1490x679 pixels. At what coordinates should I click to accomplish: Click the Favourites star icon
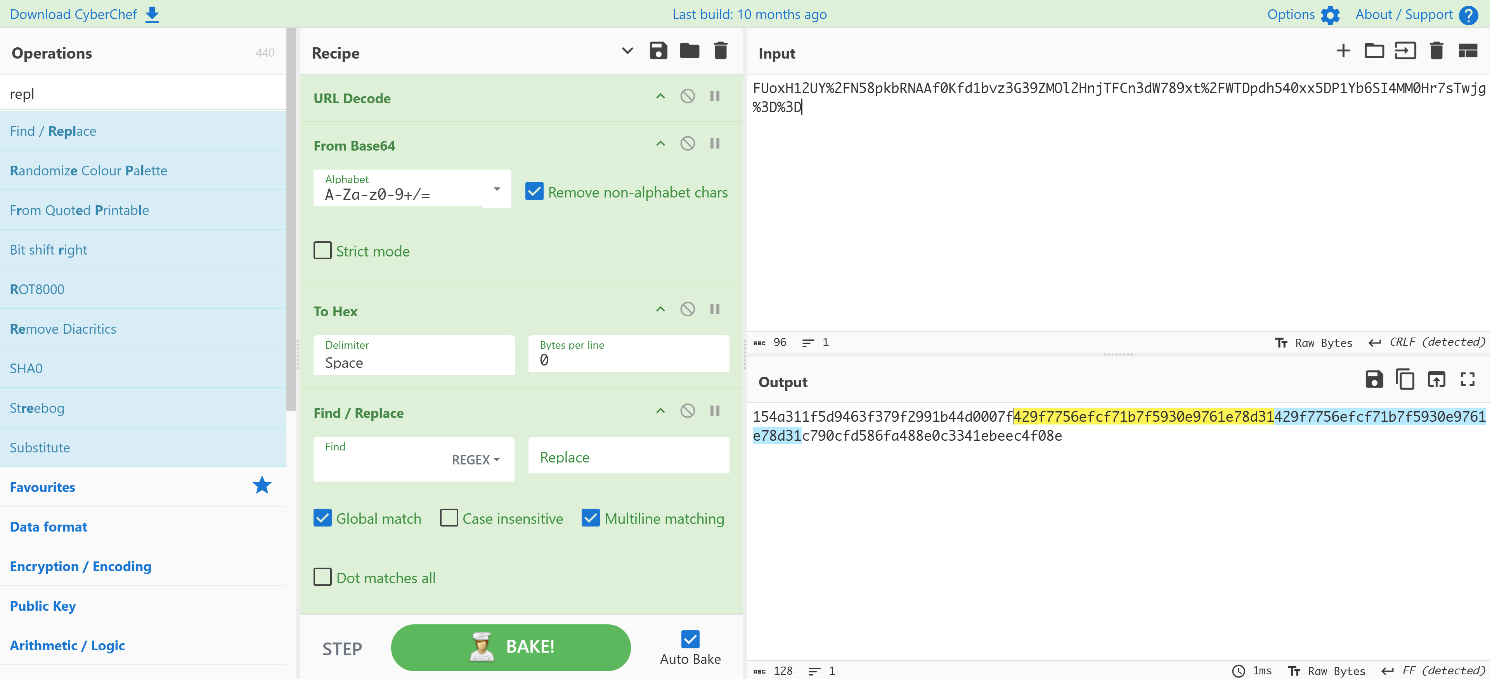tap(262, 485)
